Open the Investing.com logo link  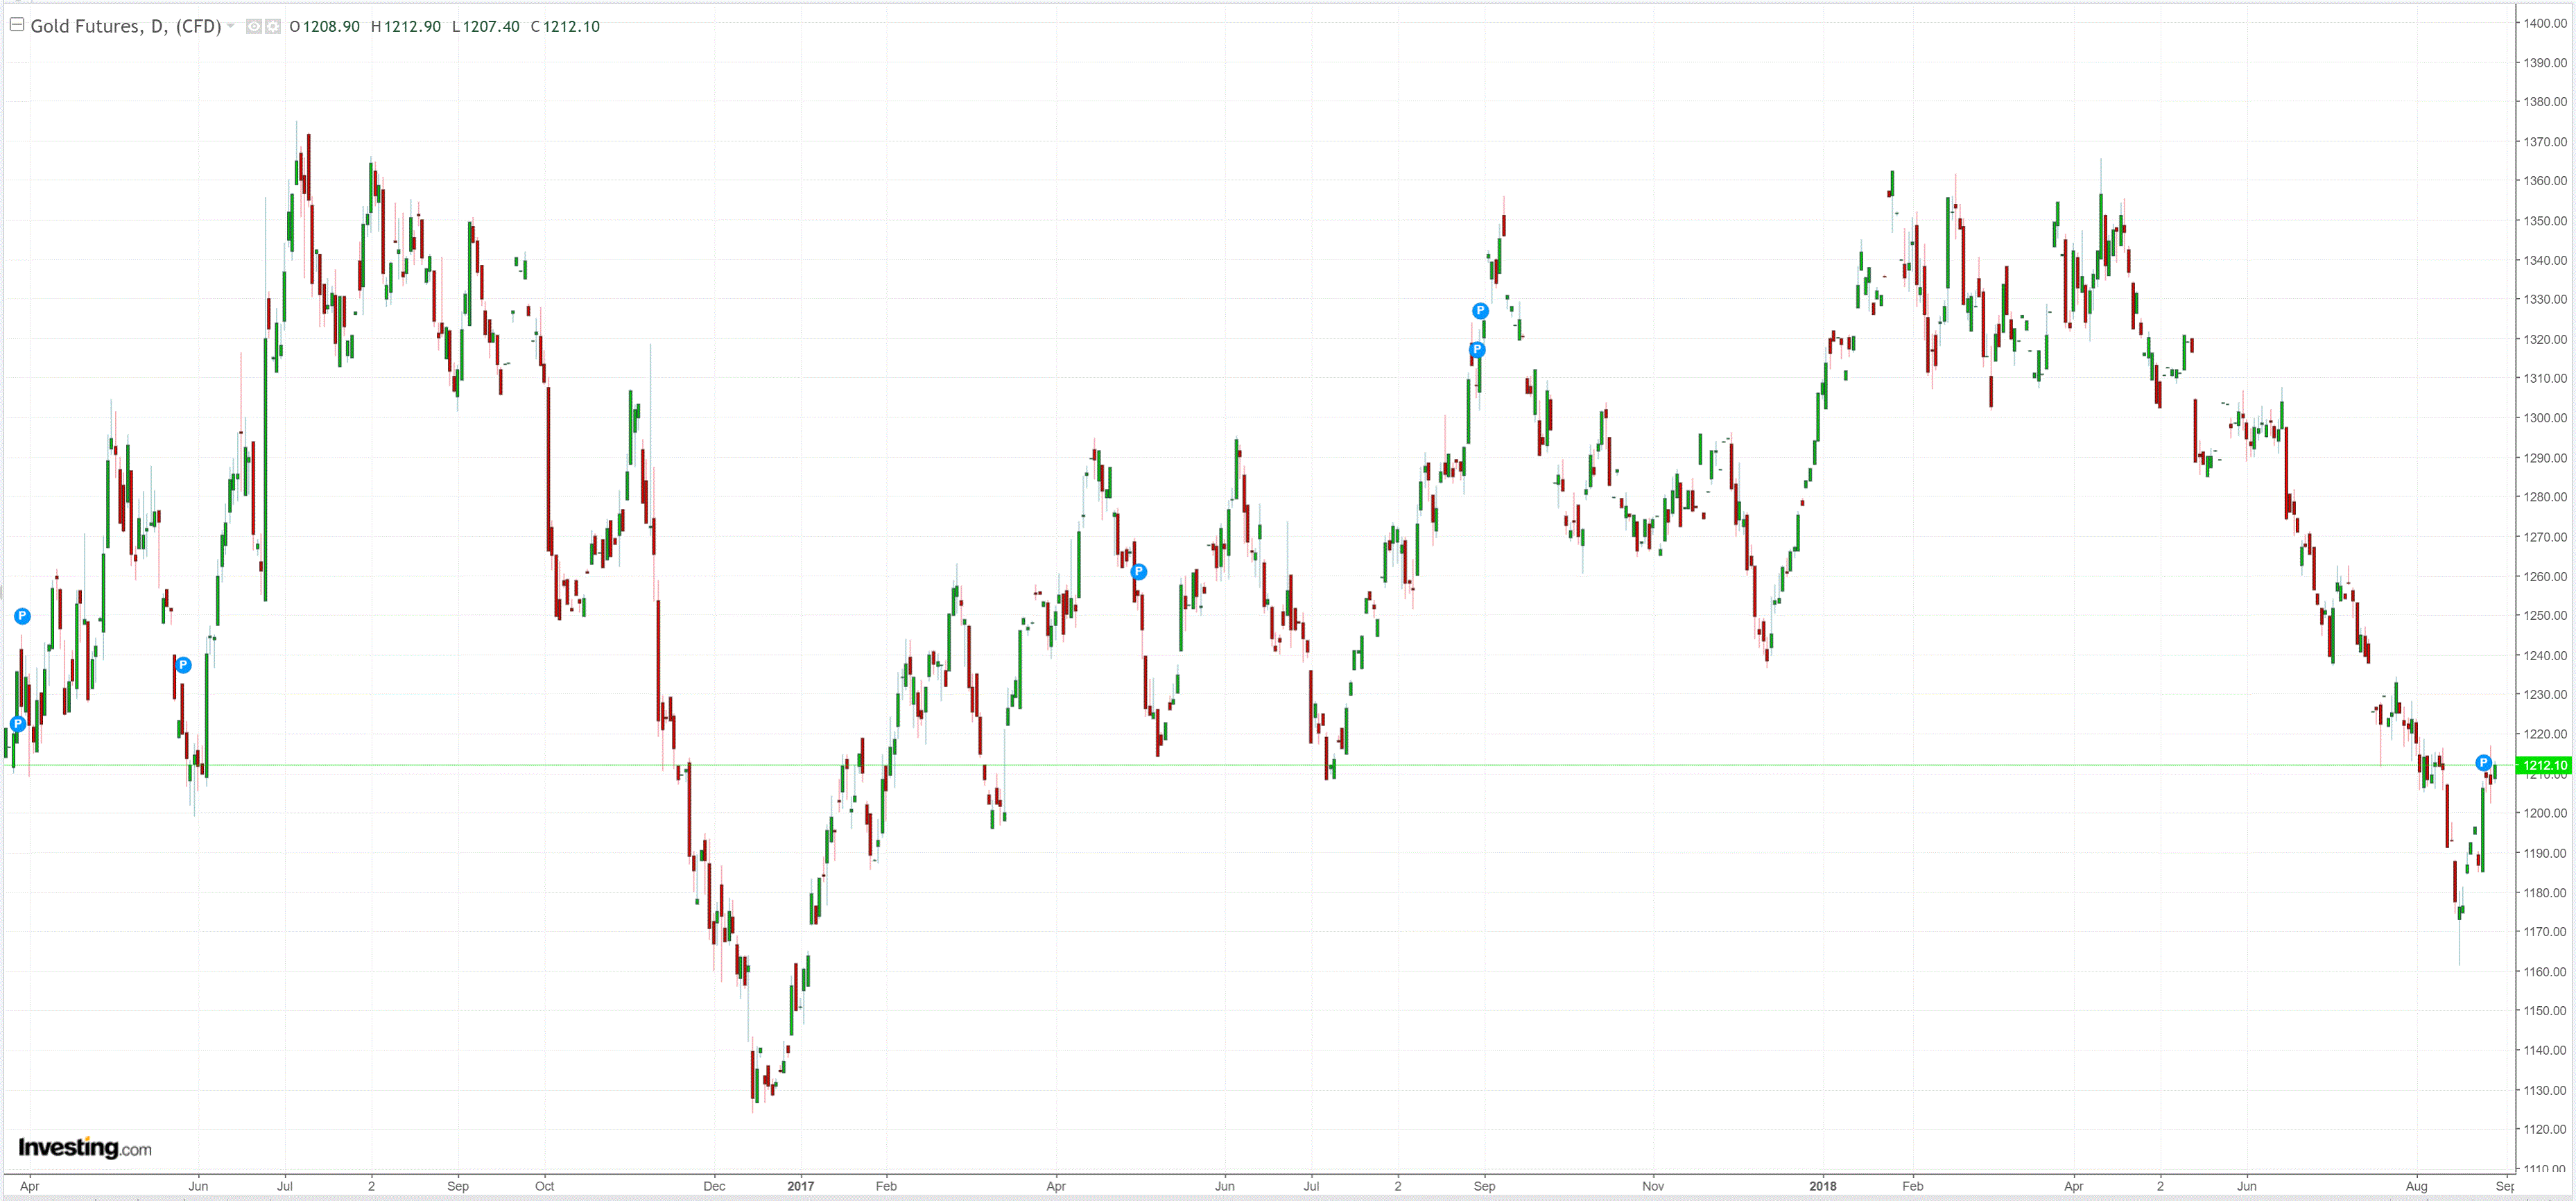coord(85,1148)
